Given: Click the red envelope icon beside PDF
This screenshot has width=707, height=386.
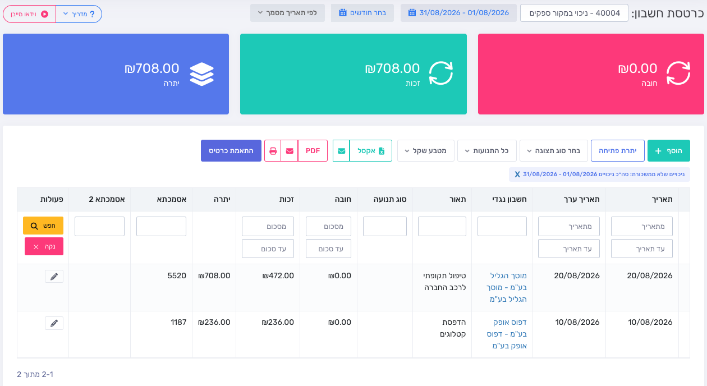Looking at the screenshot, I should click(290, 151).
